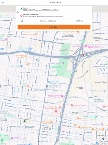
Task: Select the green origin marker on the map
Action: [25, 121]
